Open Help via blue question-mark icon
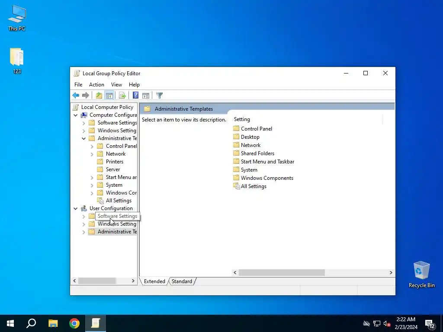The height and width of the screenshot is (332, 443). point(135,96)
